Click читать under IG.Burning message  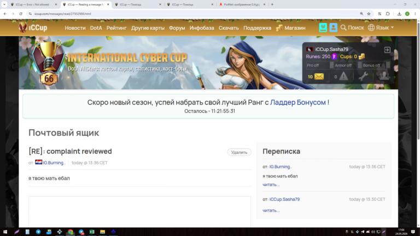[x=271, y=185]
